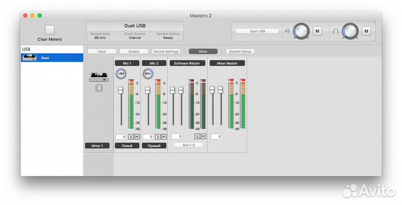This screenshot has height=205, width=402.
Task: Select the Duet row in USB list
Action: (x=52, y=58)
